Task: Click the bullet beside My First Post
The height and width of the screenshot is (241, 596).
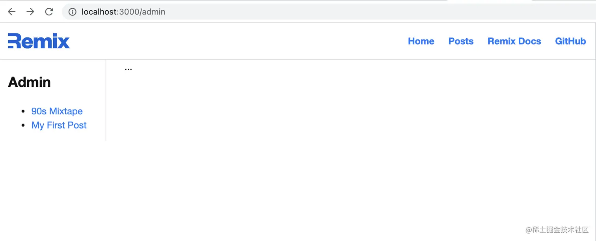Action: tap(23, 126)
